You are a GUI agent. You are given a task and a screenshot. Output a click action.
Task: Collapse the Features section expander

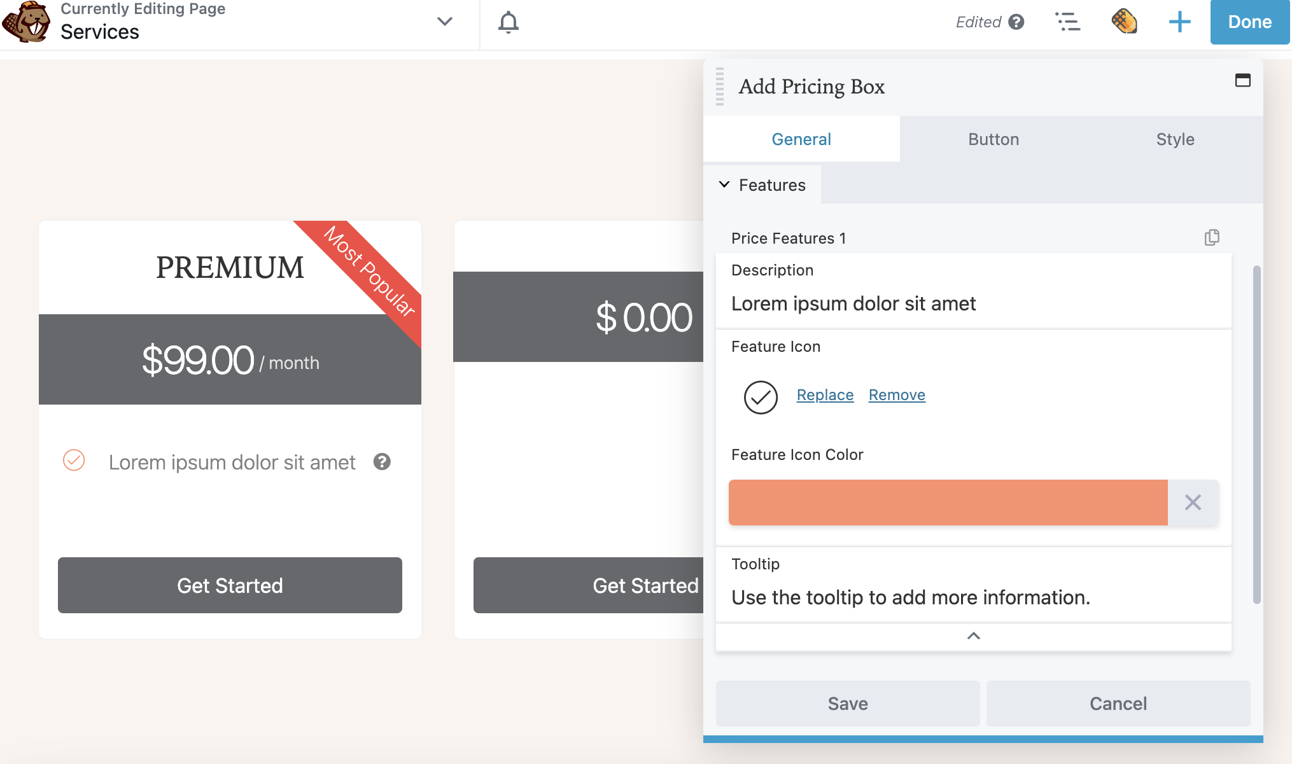pos(725,184)
